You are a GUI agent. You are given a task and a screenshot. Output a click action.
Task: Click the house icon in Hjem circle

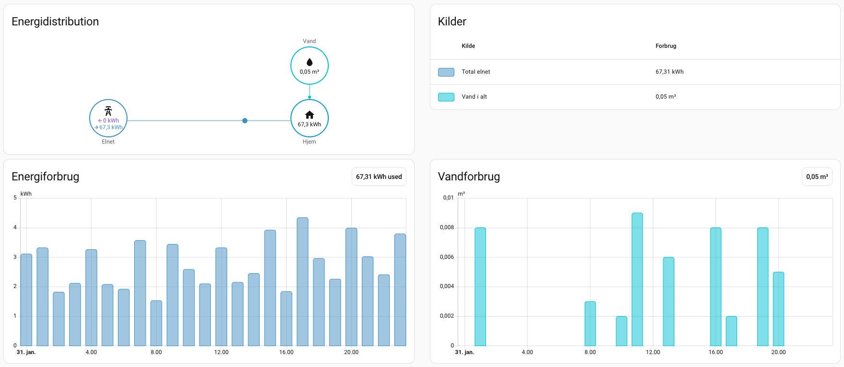pos(310,115)
